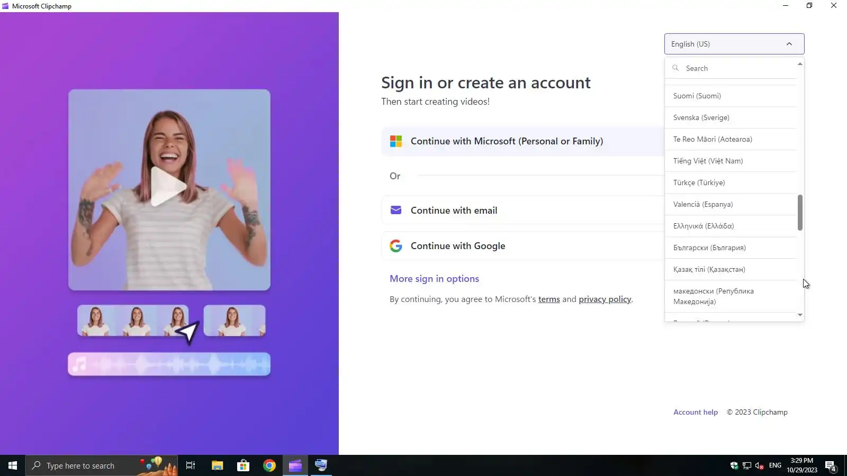The height and width of the screenshot is (476, 847).
Task: Open Microsoft's terms link
Action: click(549, 299)
